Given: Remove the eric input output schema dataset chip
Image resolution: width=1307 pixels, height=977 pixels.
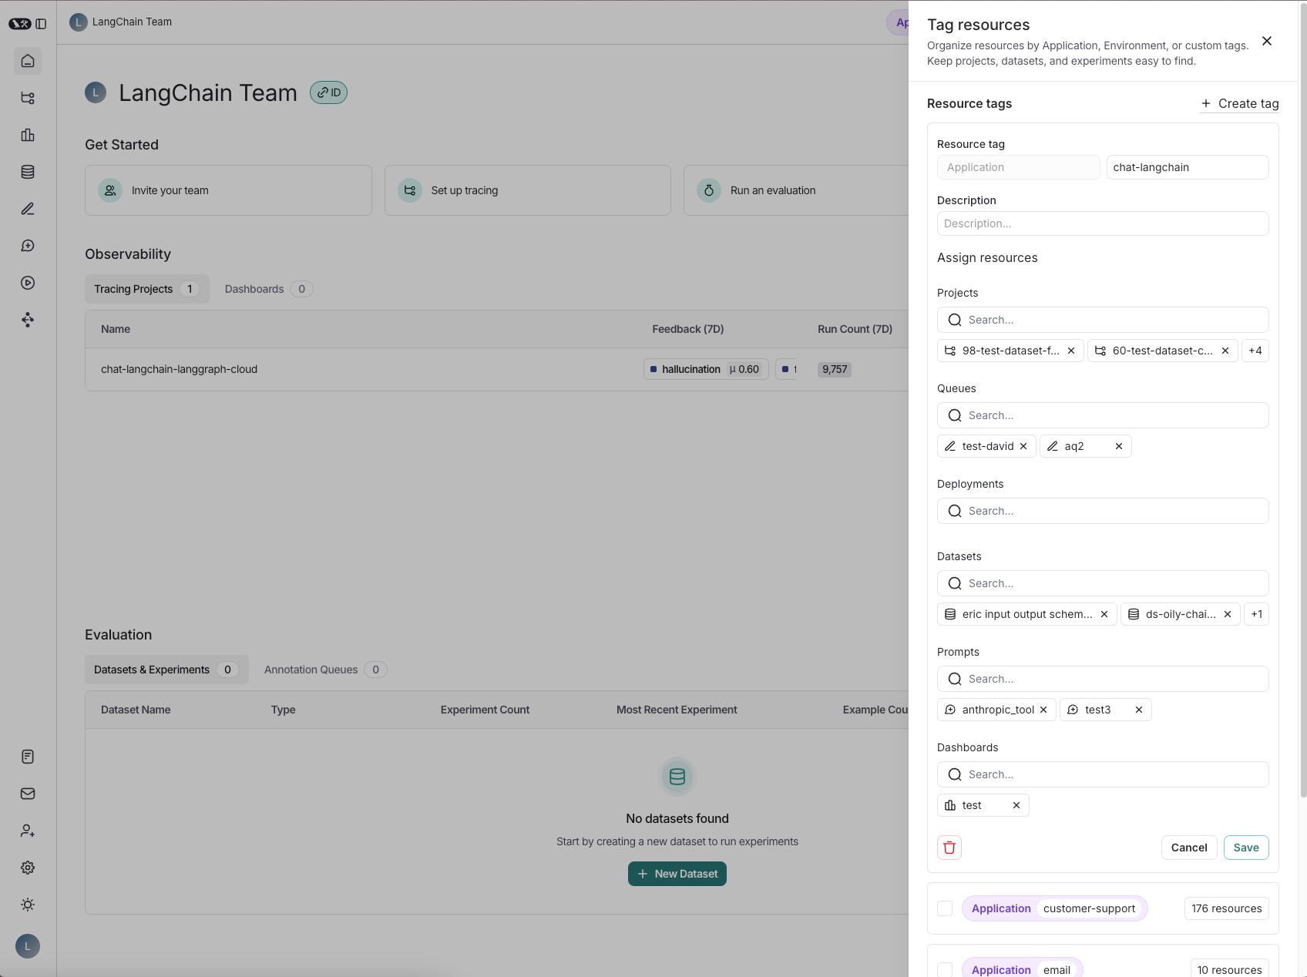Looking at the screenshot, I should tap(1104, 614).
